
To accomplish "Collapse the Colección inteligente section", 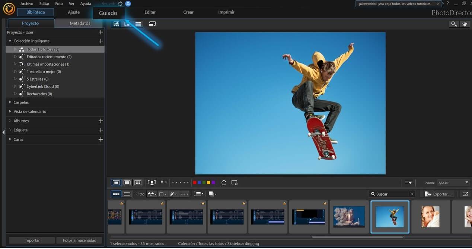I will (10, 41).
